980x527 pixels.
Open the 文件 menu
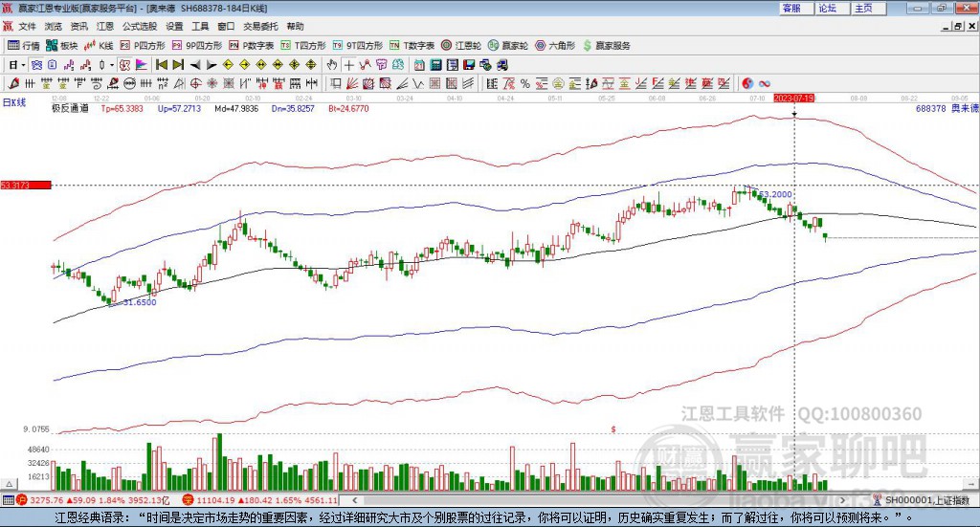(28, 26)
